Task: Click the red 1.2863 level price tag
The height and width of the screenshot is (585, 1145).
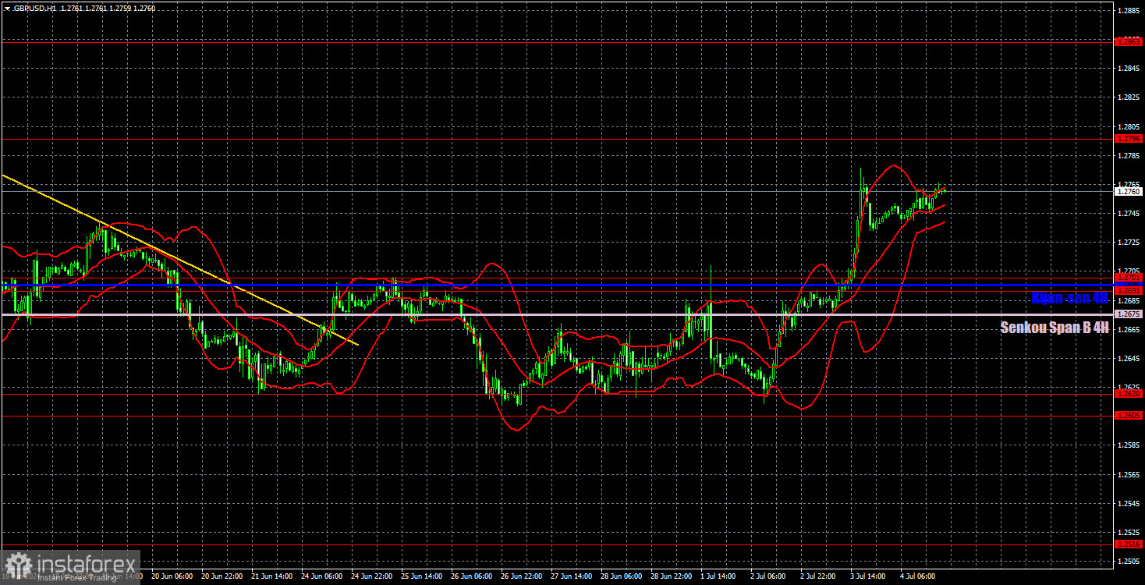Action: pos(1129,41)
